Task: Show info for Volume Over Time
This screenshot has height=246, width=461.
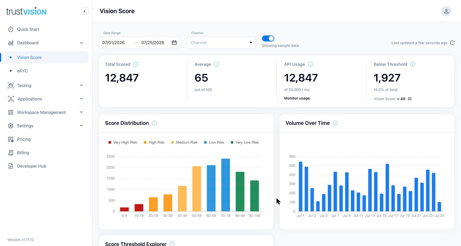Action: coord(335,123)
